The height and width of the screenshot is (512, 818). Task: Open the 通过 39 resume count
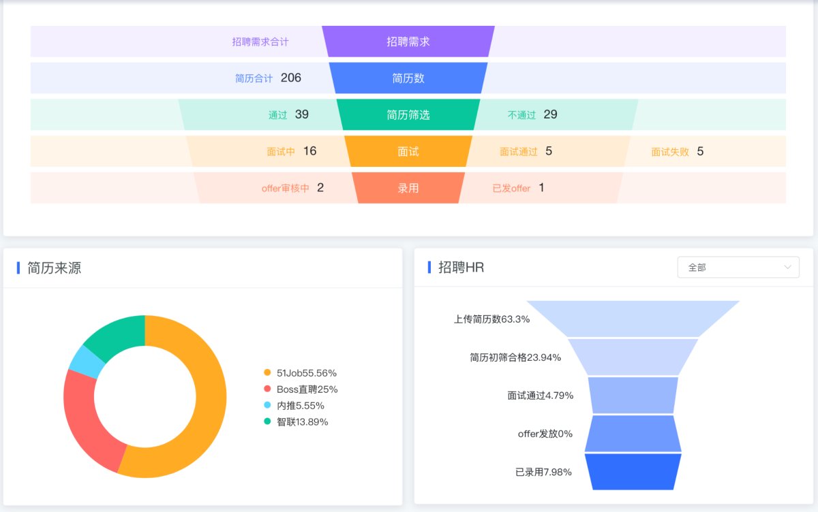point(288,114)
